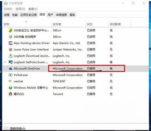Click the 简略信息(D) link
The image size is (151, 131).
coord(18,129)
